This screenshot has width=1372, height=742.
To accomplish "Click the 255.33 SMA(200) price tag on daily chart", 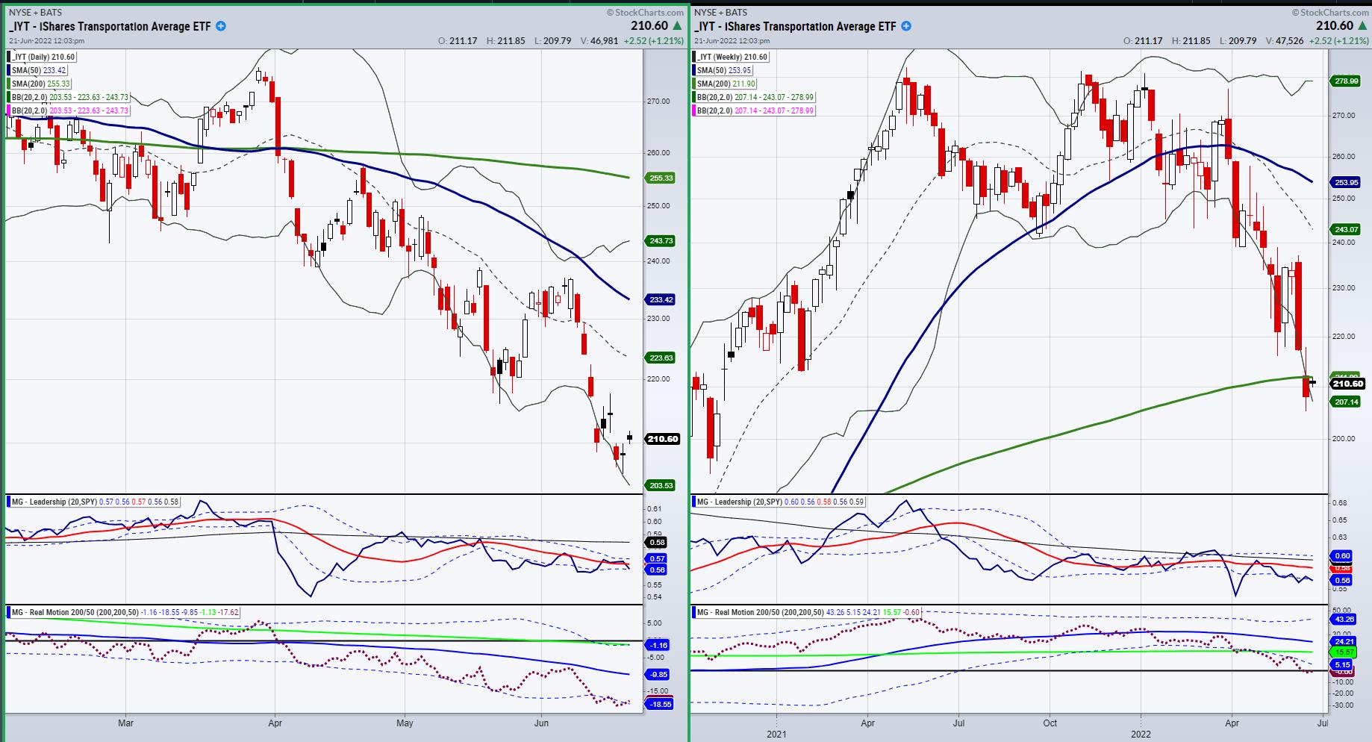I will coord(662,178).
